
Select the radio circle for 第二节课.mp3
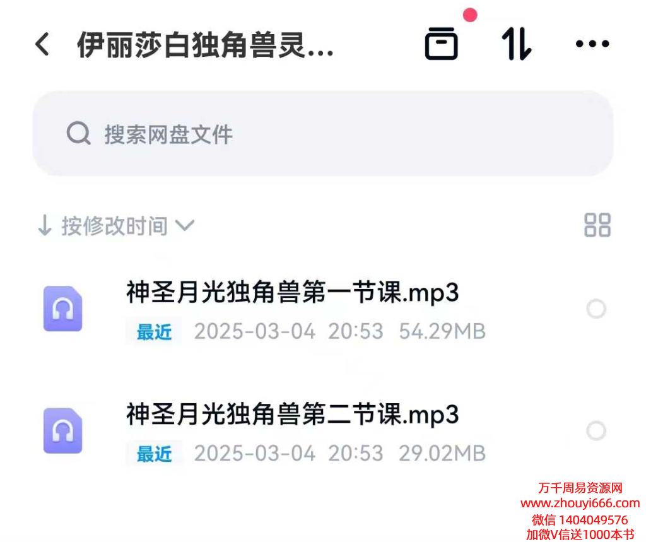(x=596, y=431)
